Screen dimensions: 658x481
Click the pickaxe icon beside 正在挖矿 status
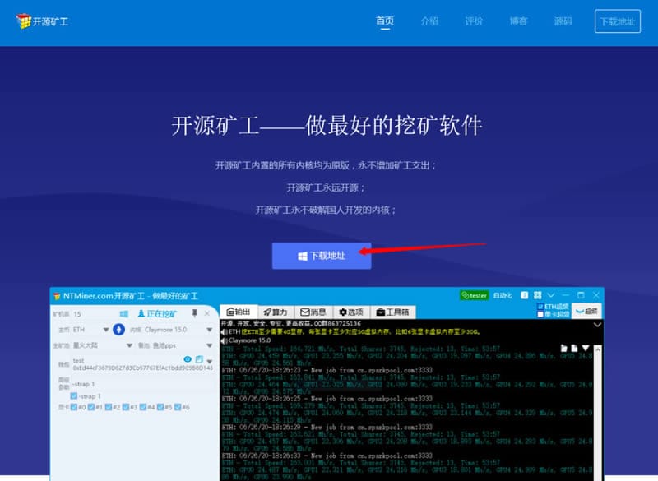(141, 313)
